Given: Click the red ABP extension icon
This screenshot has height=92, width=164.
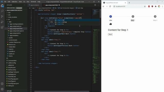Looking at the screenshot, I should point(149,6).
